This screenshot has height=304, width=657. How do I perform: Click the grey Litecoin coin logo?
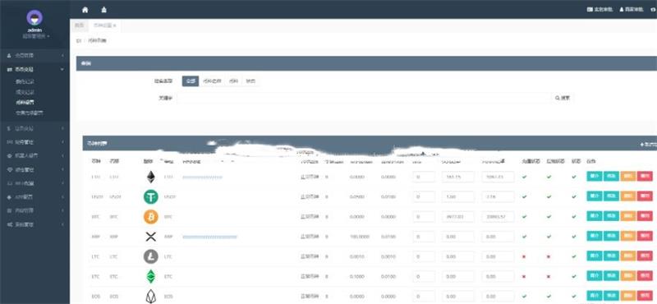[151, 256]
